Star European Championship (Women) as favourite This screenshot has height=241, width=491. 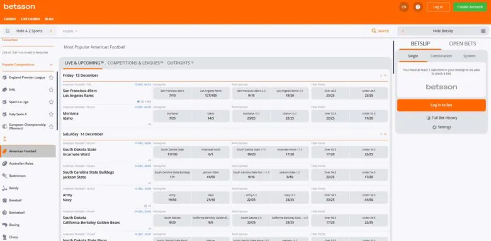click(51, 126)
